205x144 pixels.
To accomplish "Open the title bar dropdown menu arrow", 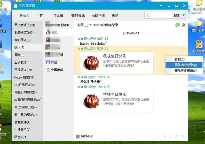I will 161,6.
